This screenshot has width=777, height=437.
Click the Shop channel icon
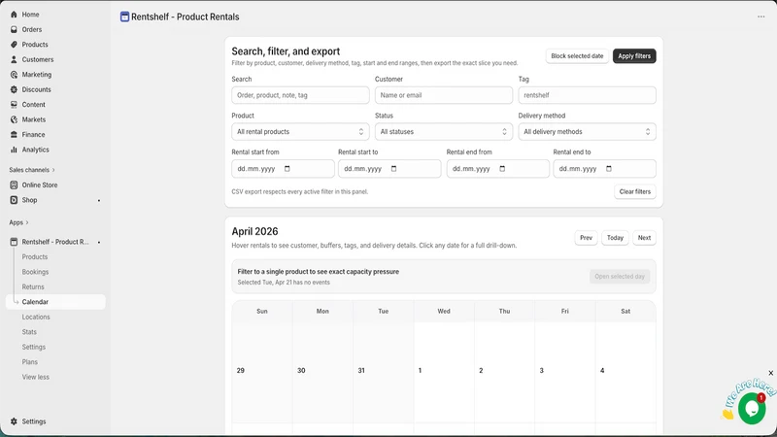point(14,200)
